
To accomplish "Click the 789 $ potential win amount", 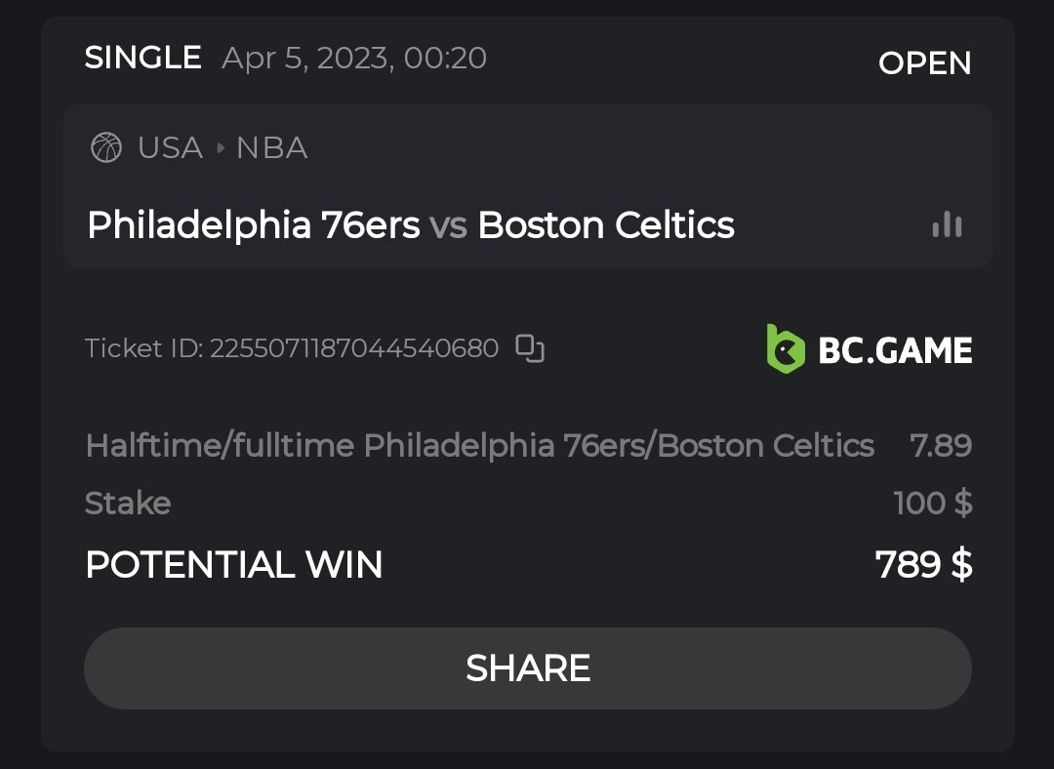I will click(x=923, y=565).
